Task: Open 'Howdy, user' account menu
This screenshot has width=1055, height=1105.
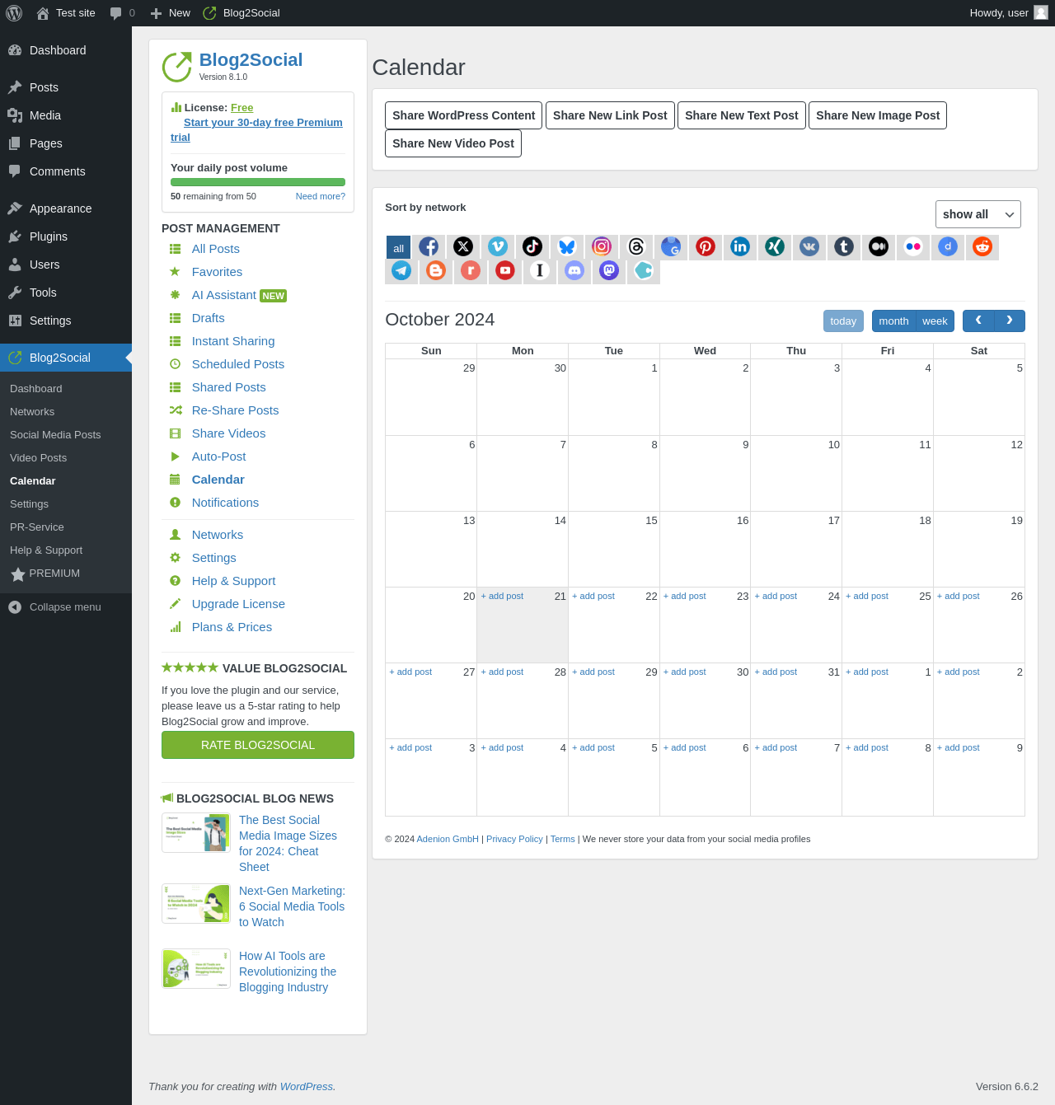Action: [1009, 13]
